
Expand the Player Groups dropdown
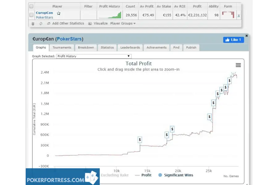click(123, 23)
